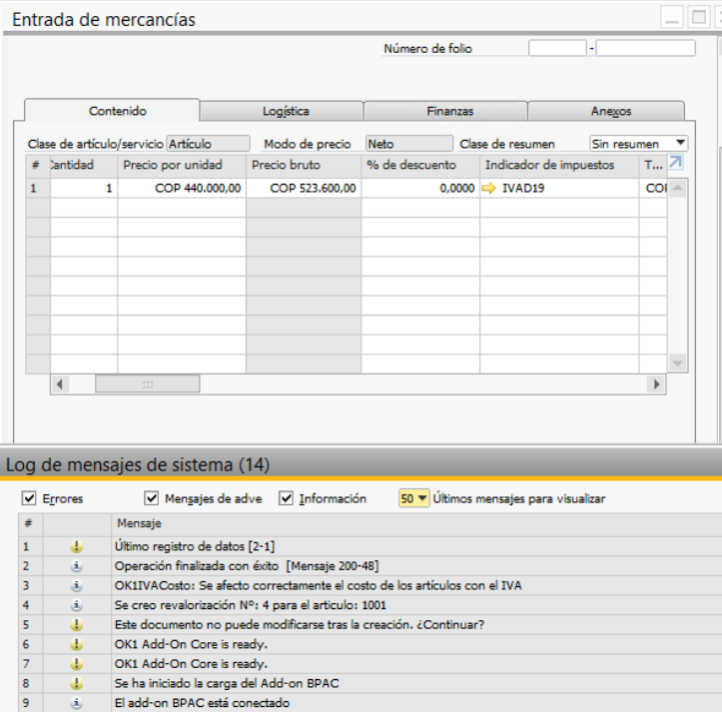This screenshot has width=722, height=713.
Task: Click the yellow link arrow beside IVAD19
Action: click(x=489, y=187)
